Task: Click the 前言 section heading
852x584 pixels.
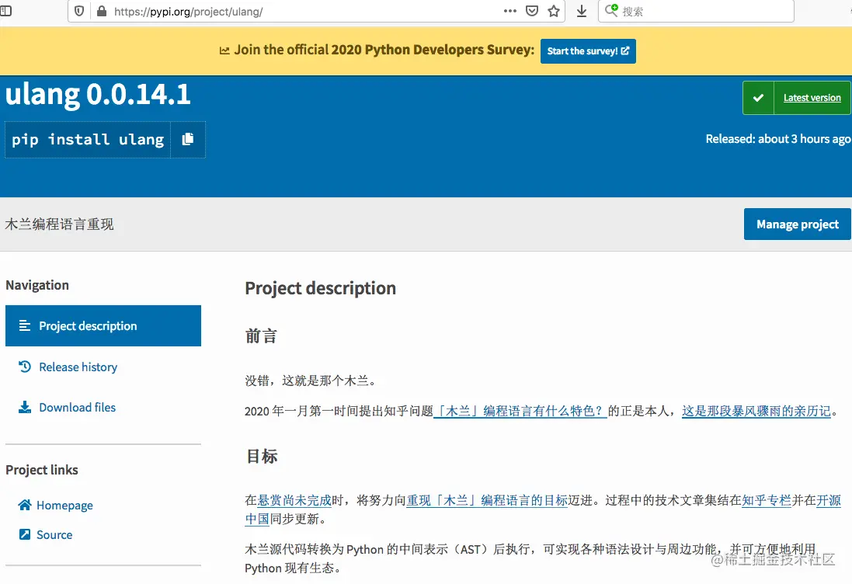Action: point(261,335)
